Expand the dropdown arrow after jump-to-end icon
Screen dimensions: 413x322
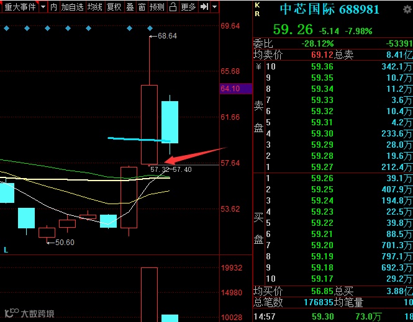coord(215,7)
